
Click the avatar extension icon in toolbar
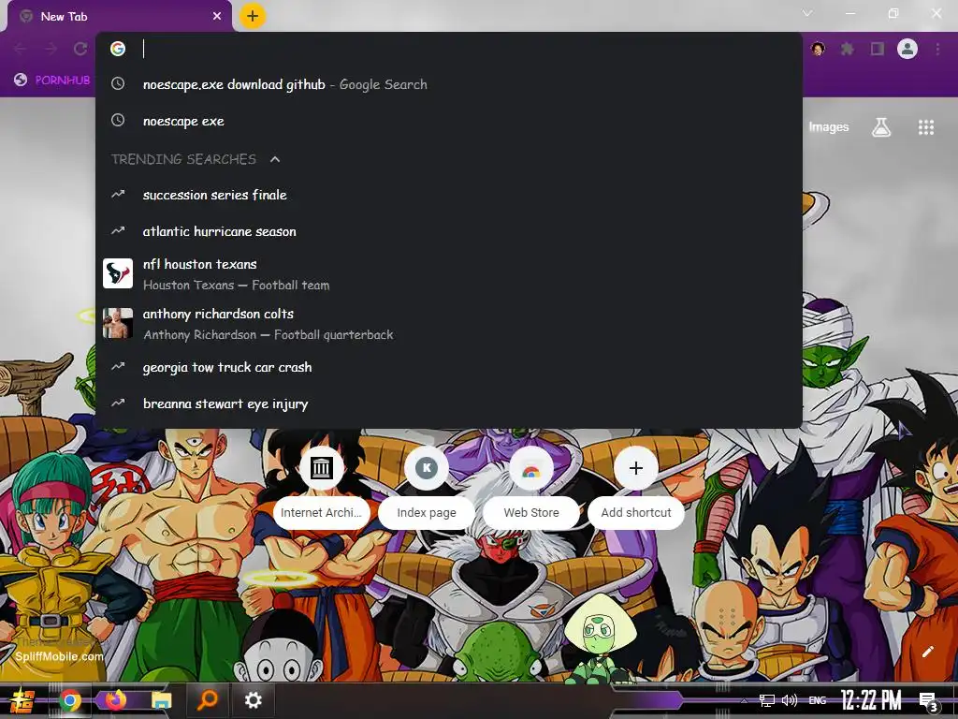pyautogui.click(x=818, y=49)
